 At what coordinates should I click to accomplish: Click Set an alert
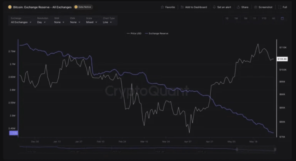coord(222,7)
